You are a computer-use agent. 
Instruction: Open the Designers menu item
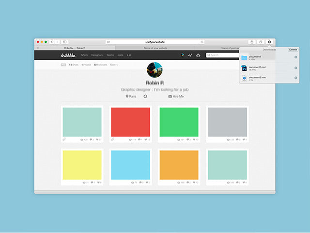tap(97, 55)
